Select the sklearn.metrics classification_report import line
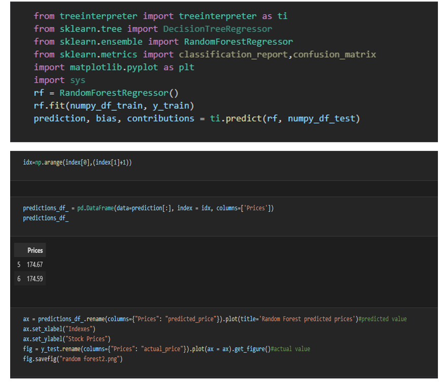443x382 pixels. [x=205, y=54]
